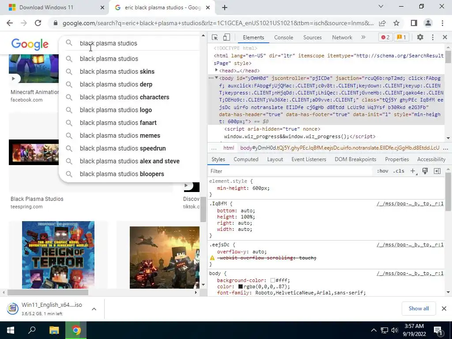Switch to Download Windows 11 tab
The width and height of the screenshot is (452, 339).
pyautogui.click(x=54, y=8)
